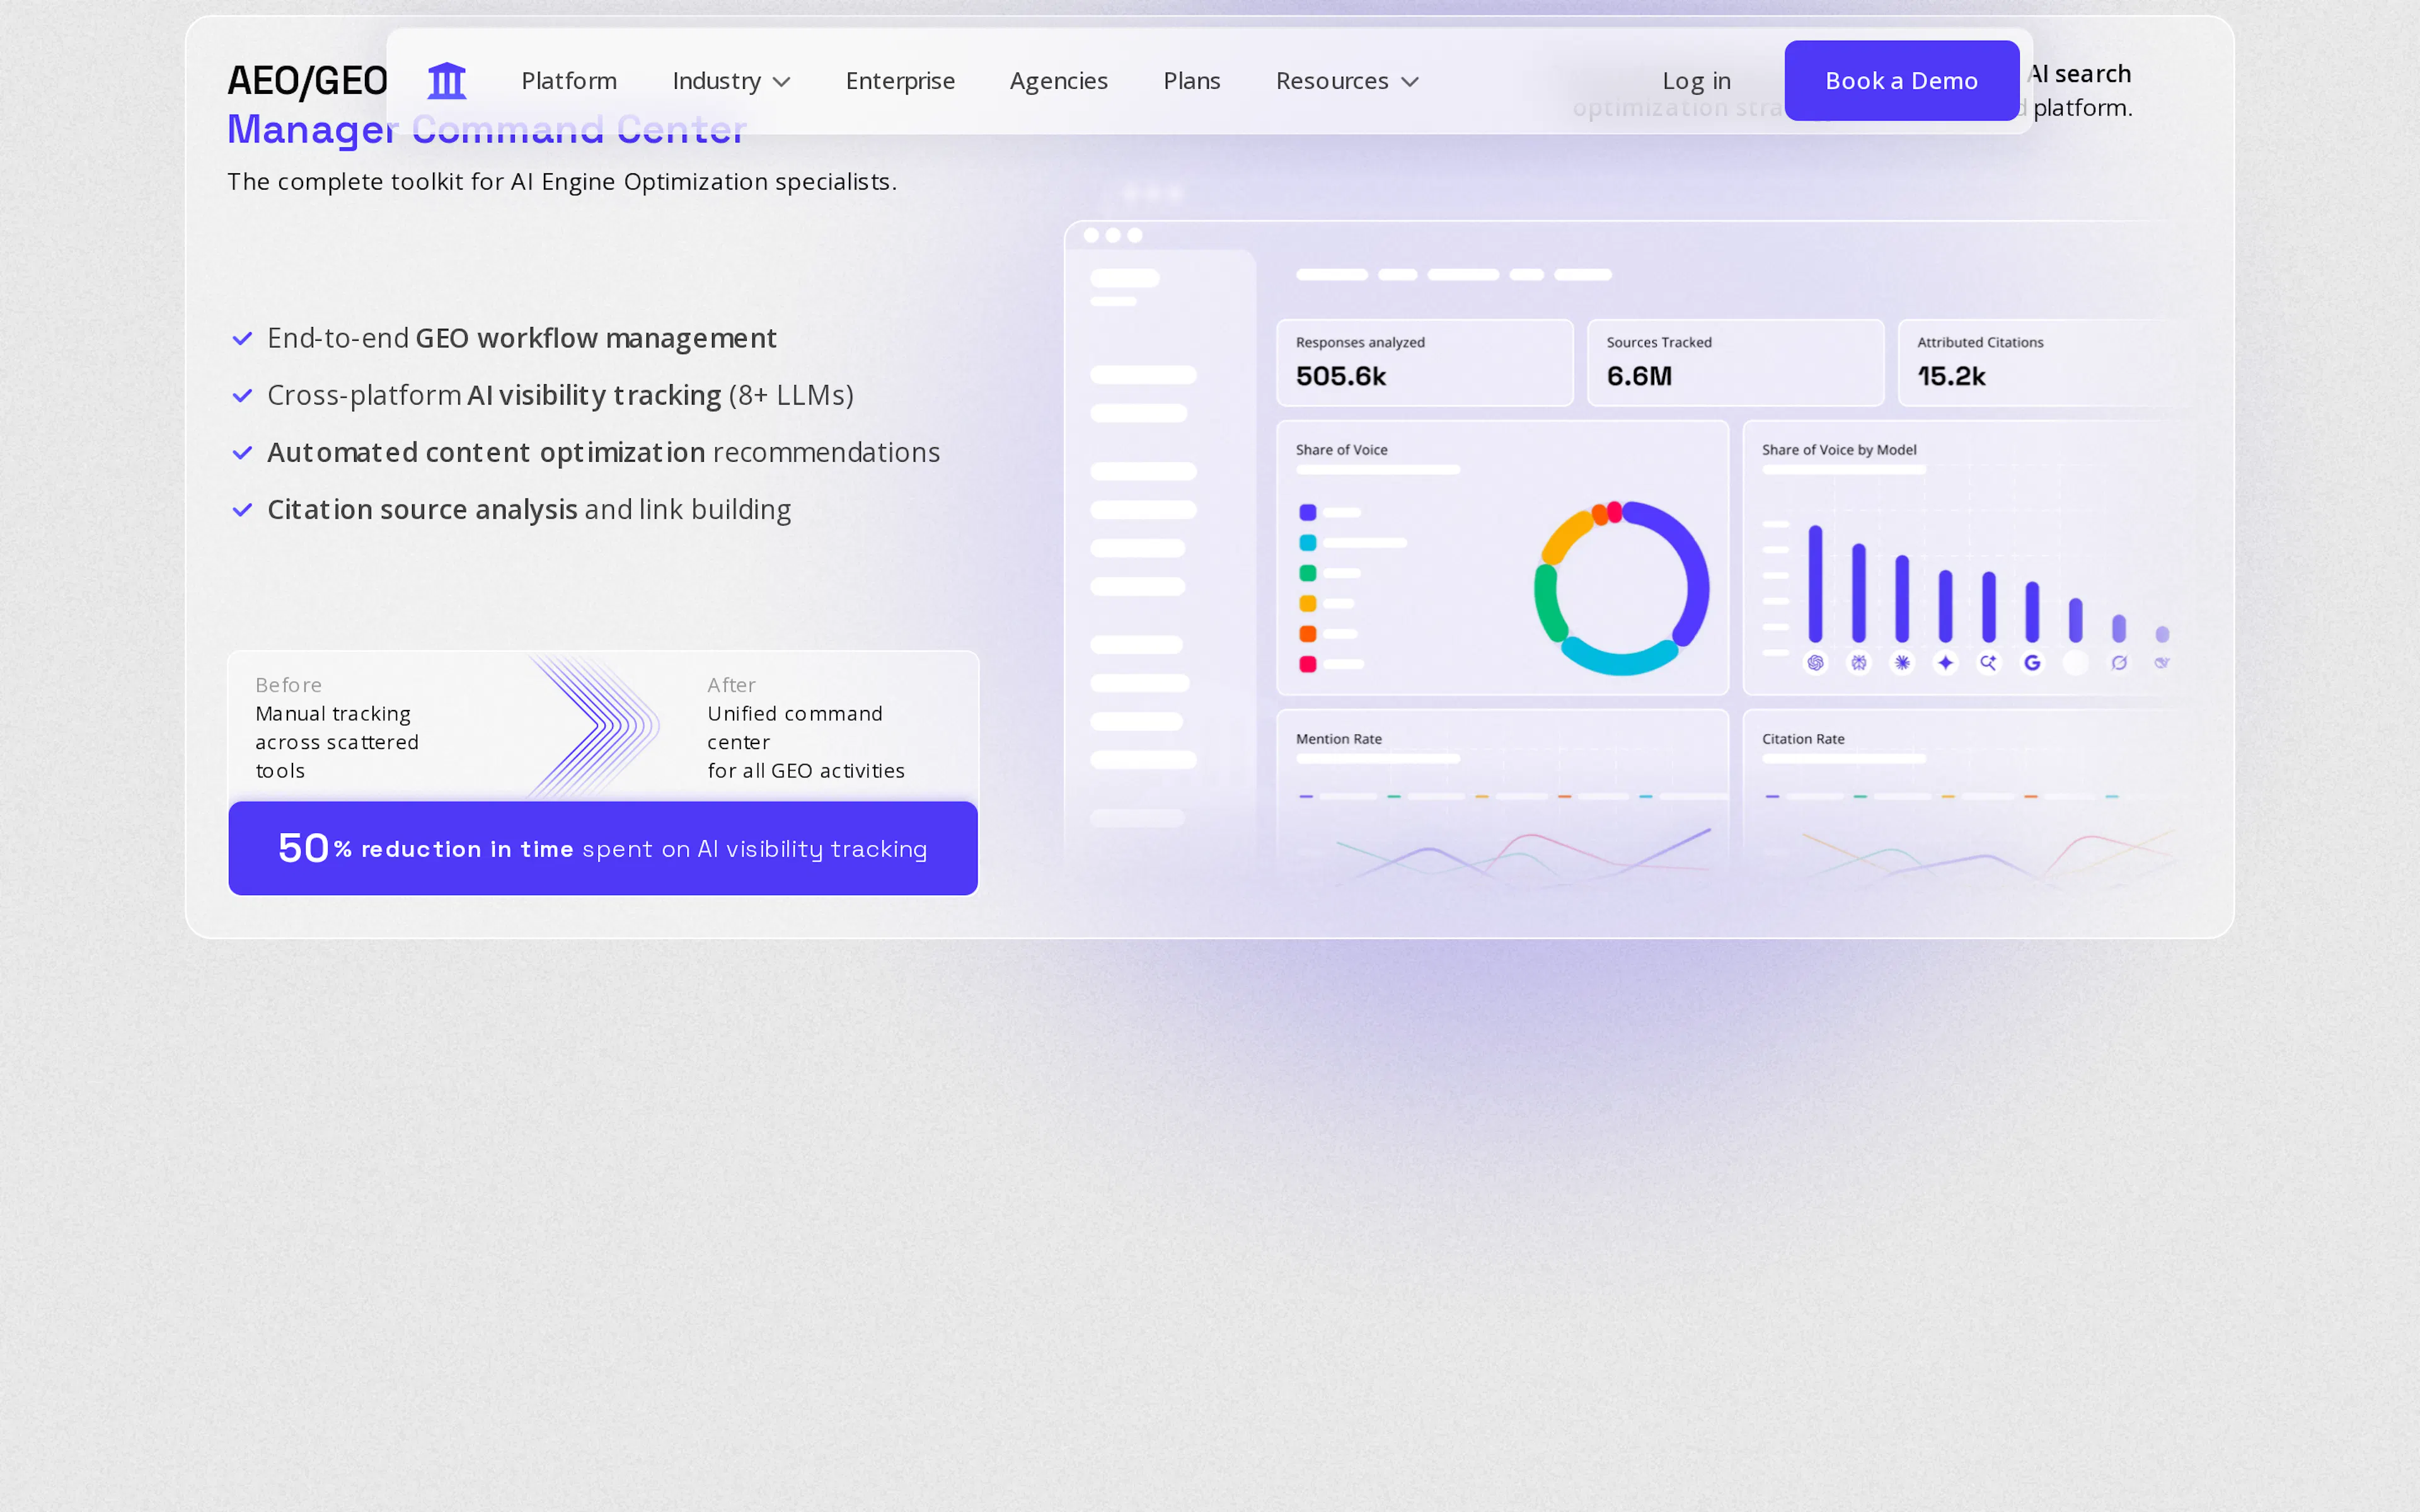
Task: Click the checkmark beside GEO workflow management
Action: (242, 339)
